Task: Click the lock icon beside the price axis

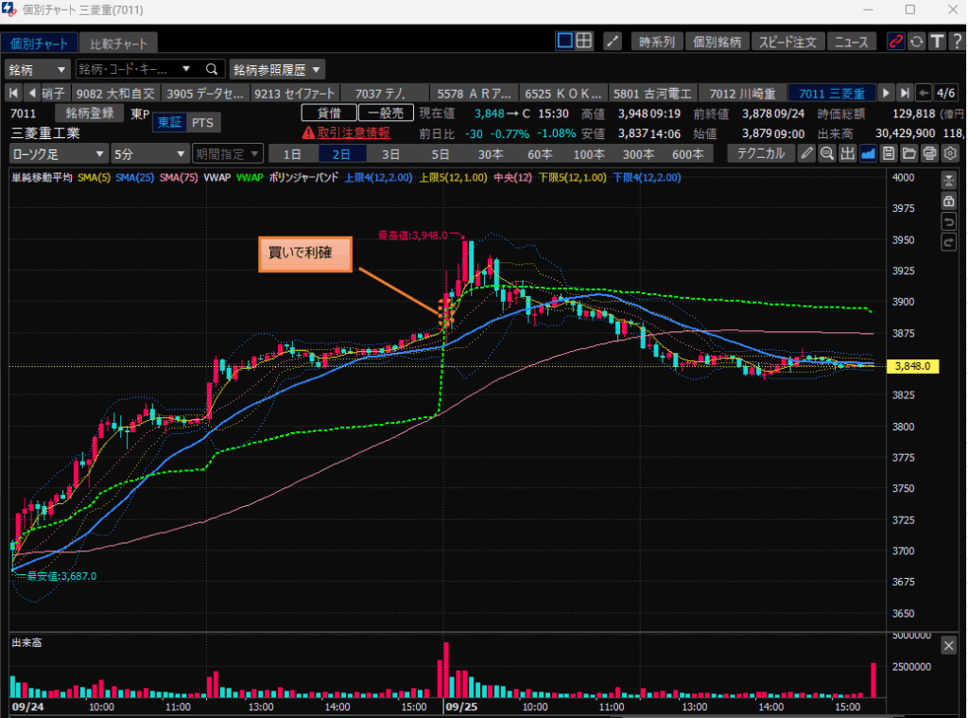Action: click(x=949, y=201)
